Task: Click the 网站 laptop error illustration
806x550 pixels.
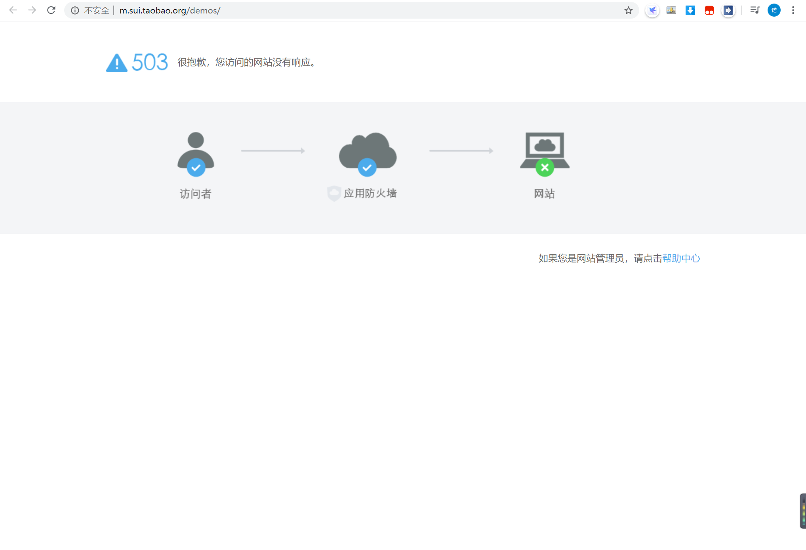Action: [544, 152]
